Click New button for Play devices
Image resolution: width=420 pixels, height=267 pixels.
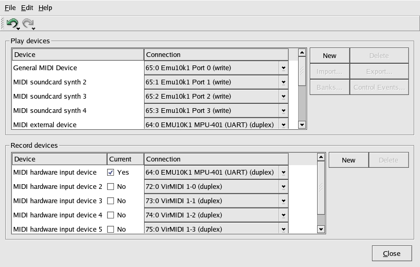(329, 55)
